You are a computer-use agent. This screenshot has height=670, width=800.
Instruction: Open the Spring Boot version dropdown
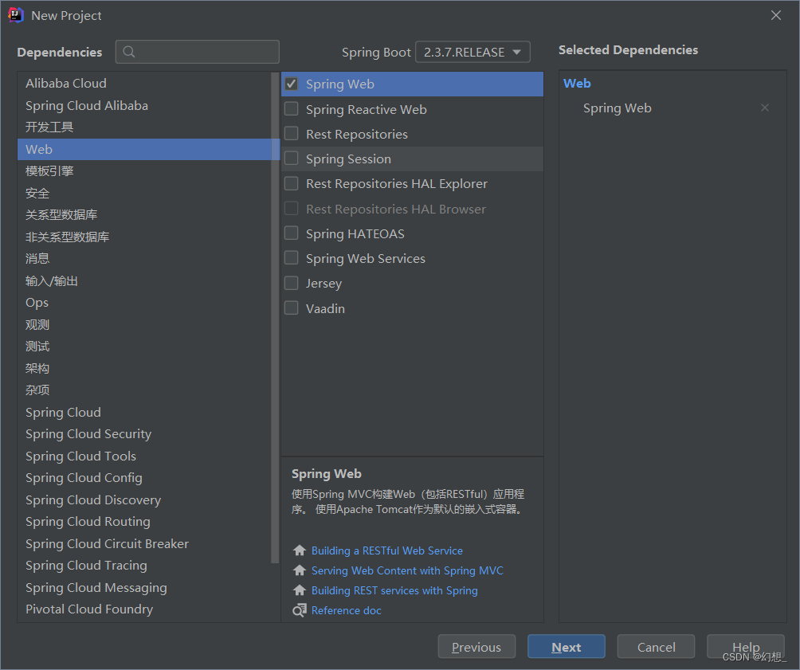473,52
